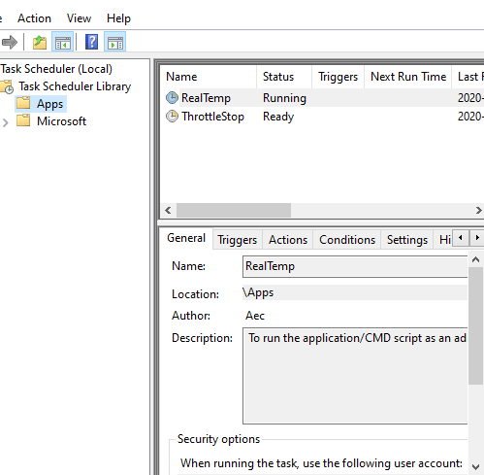Open the Action menu

[34, 18]
